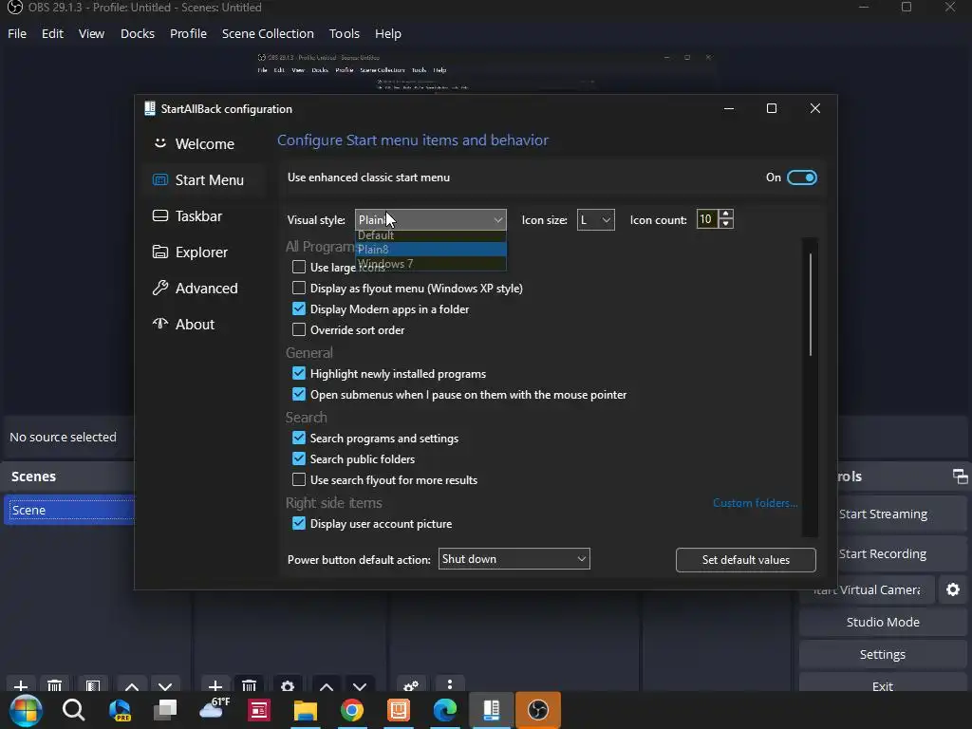Launch Microsoft Edge from the taskbar
Viewport: 972px width, 729px height.
(x=444, y=710)
